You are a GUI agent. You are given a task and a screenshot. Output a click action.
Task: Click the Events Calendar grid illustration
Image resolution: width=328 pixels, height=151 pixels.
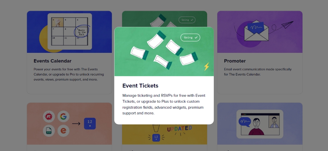point(70,31)
